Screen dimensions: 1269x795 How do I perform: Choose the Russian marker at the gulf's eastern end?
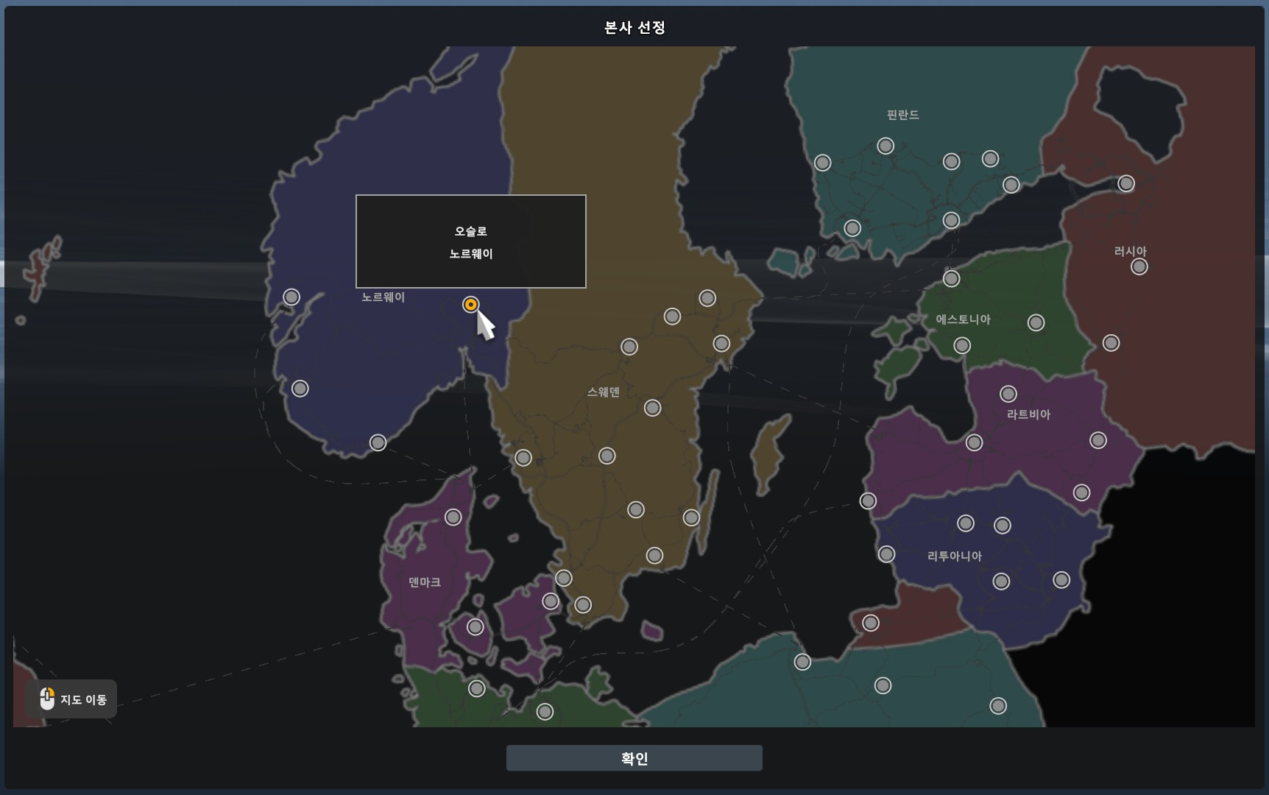coord(1125,183)
